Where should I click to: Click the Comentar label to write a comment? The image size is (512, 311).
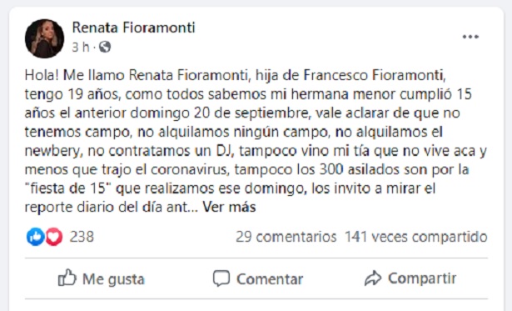click(270, 279)
